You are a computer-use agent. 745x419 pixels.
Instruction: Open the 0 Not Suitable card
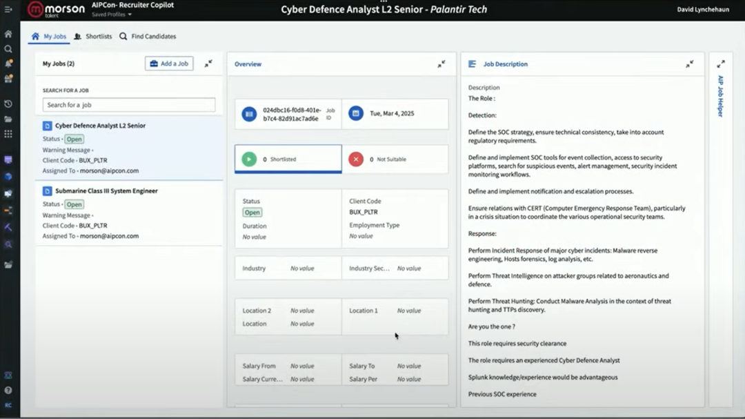[x=395, y=159]
